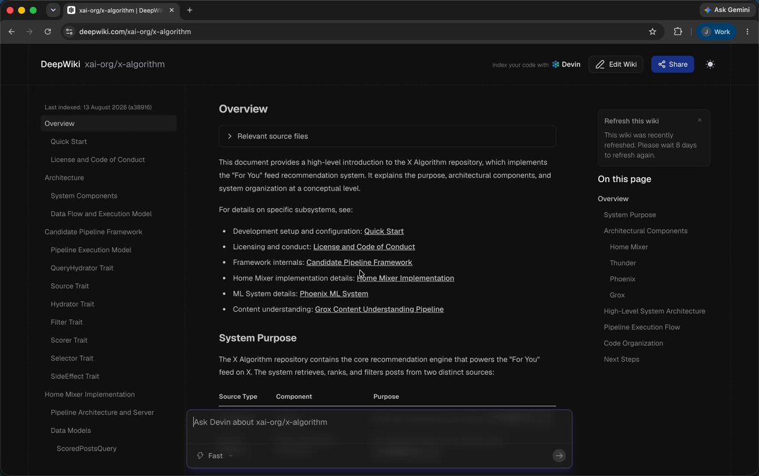Open the Chrome three-dot menu
This screenshot has width=759, height=476.
[x=747, y=32]
